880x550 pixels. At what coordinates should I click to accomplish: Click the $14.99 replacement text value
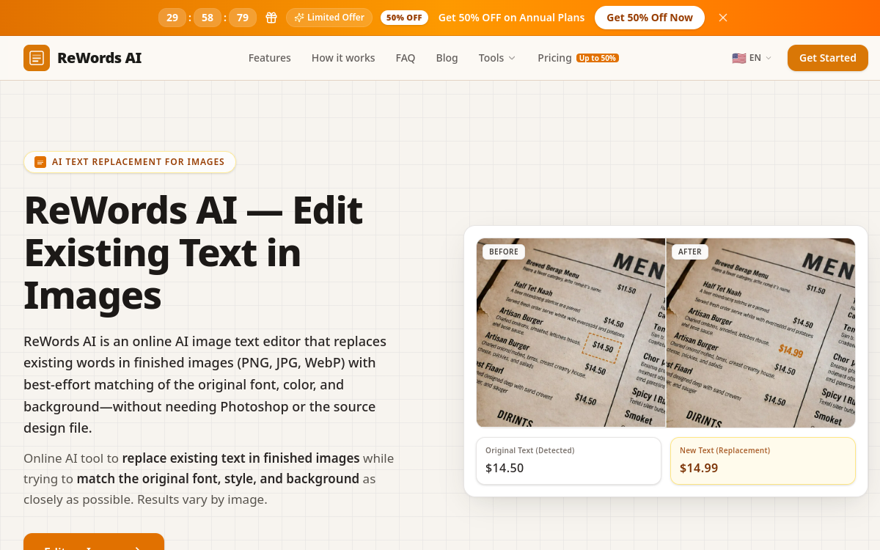pos(699,468)
